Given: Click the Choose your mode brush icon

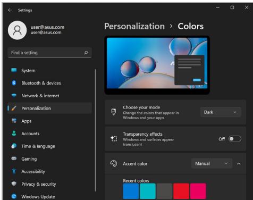Looking at the screenshot, I should point(114,112).
